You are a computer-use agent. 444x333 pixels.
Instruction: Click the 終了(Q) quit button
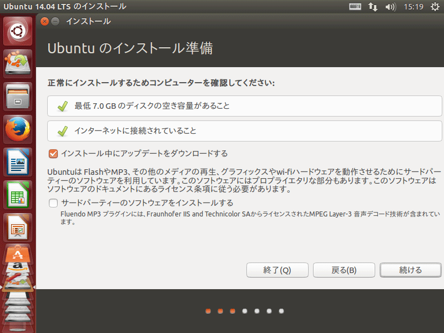click(277, 270)
